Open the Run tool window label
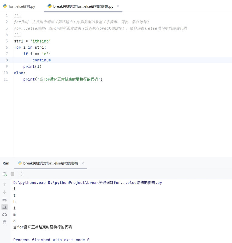This screenshot has height=243, width=232. 6,163
